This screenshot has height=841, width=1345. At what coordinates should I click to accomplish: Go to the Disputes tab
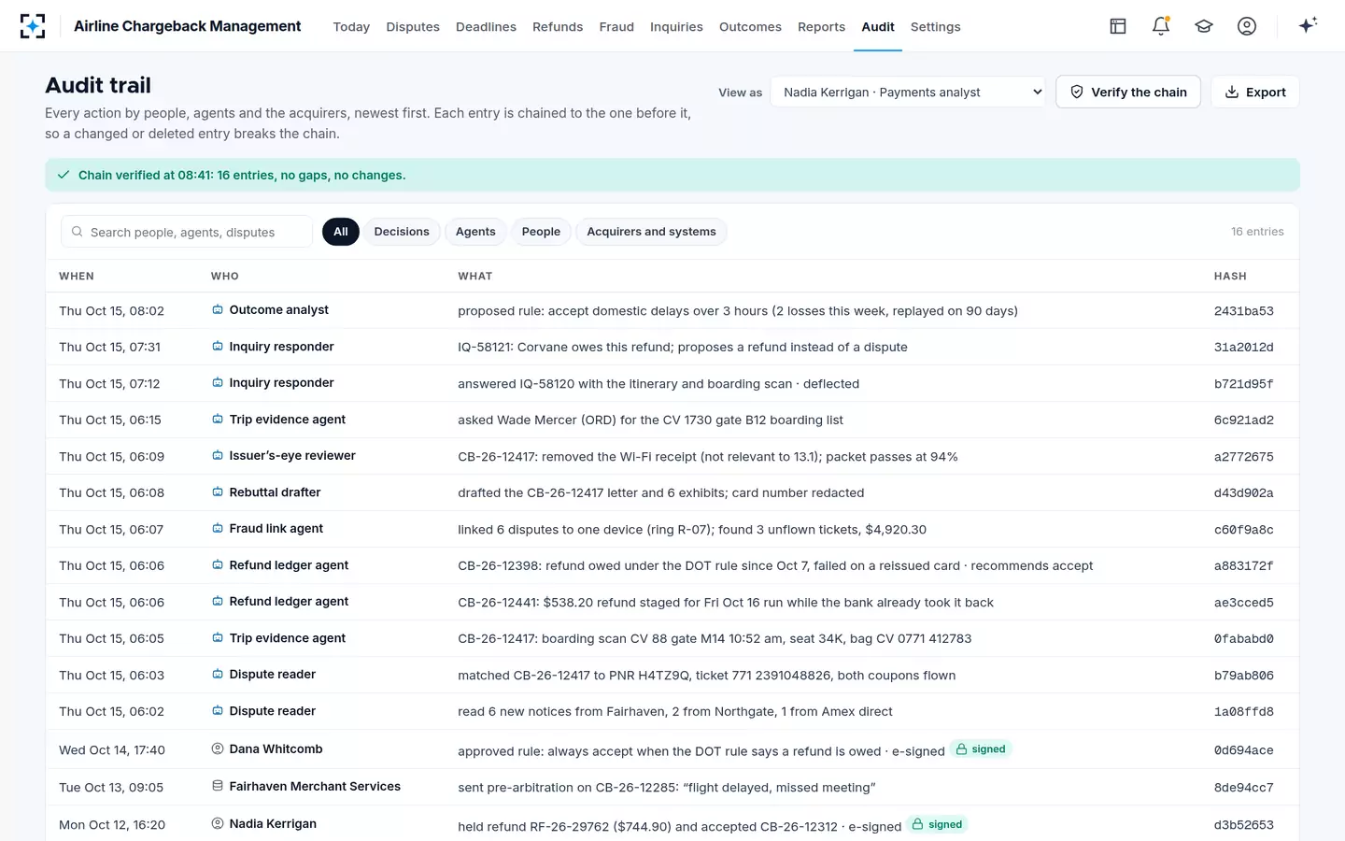point(413,27)
